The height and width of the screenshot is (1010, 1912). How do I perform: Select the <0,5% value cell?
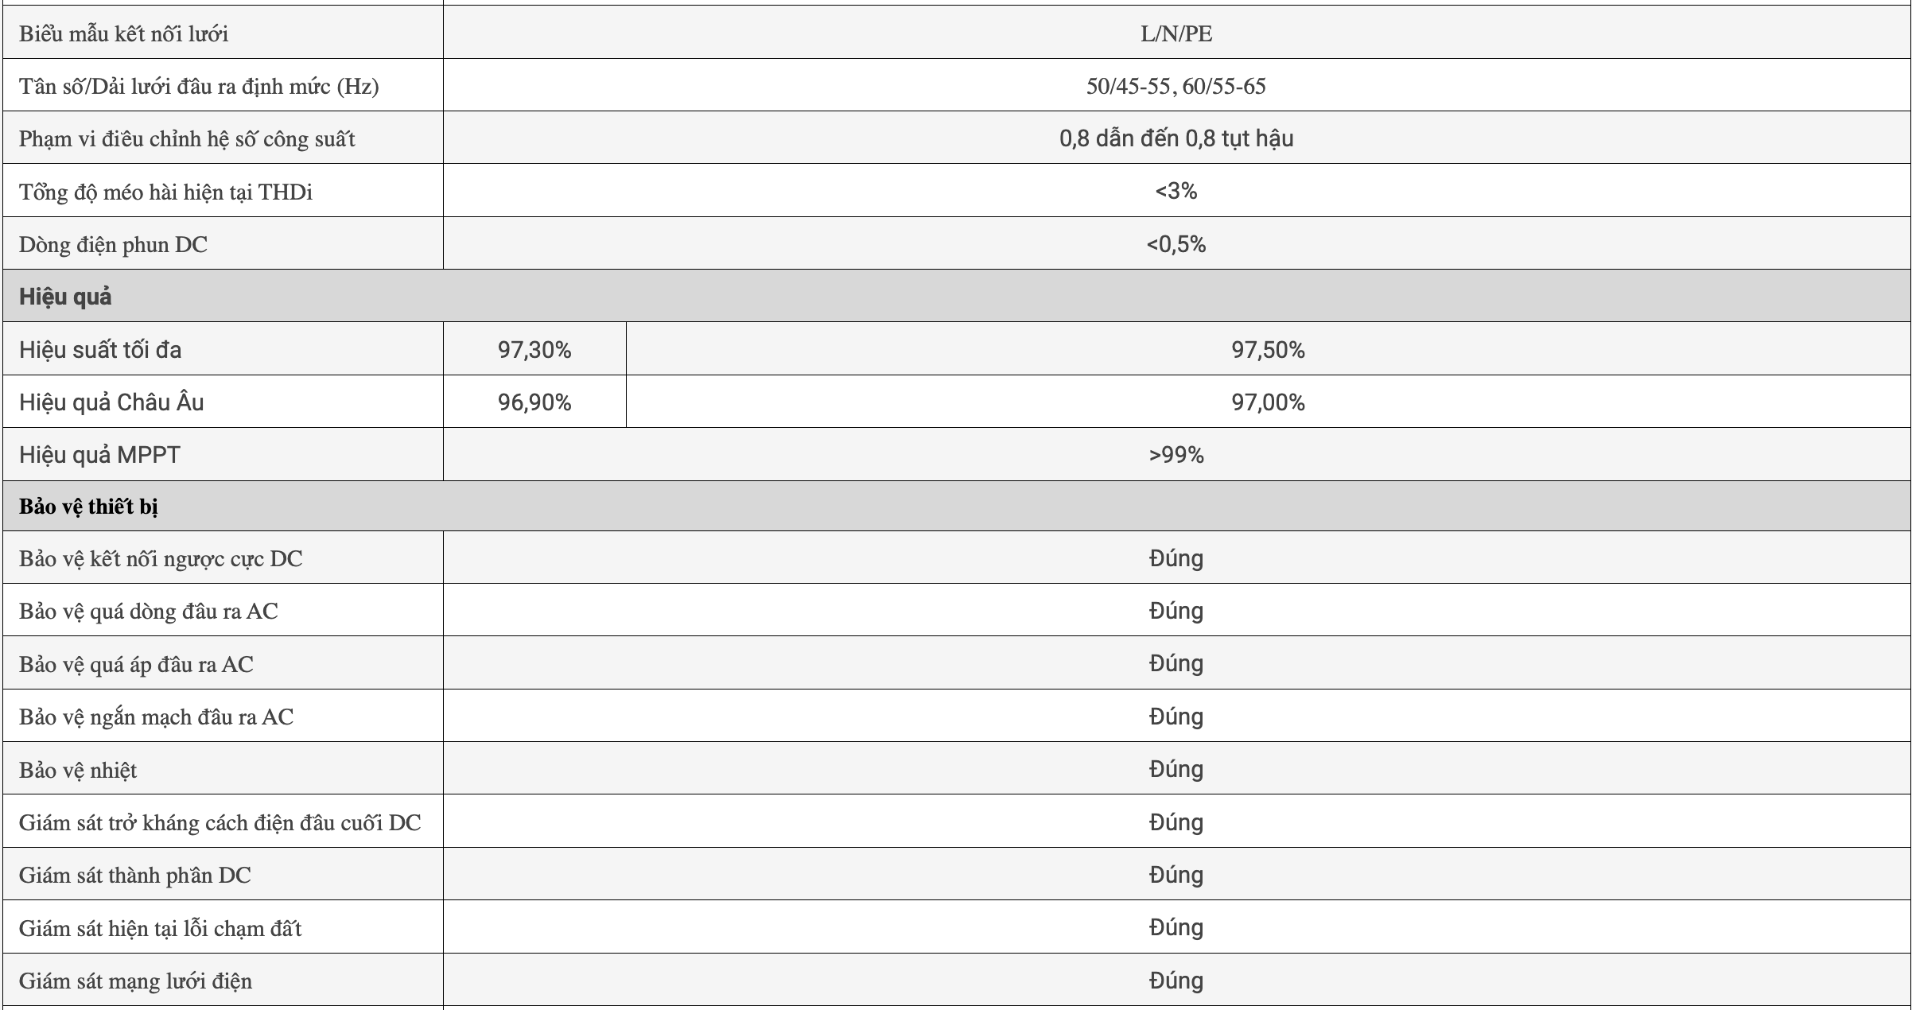point(1176,244)
